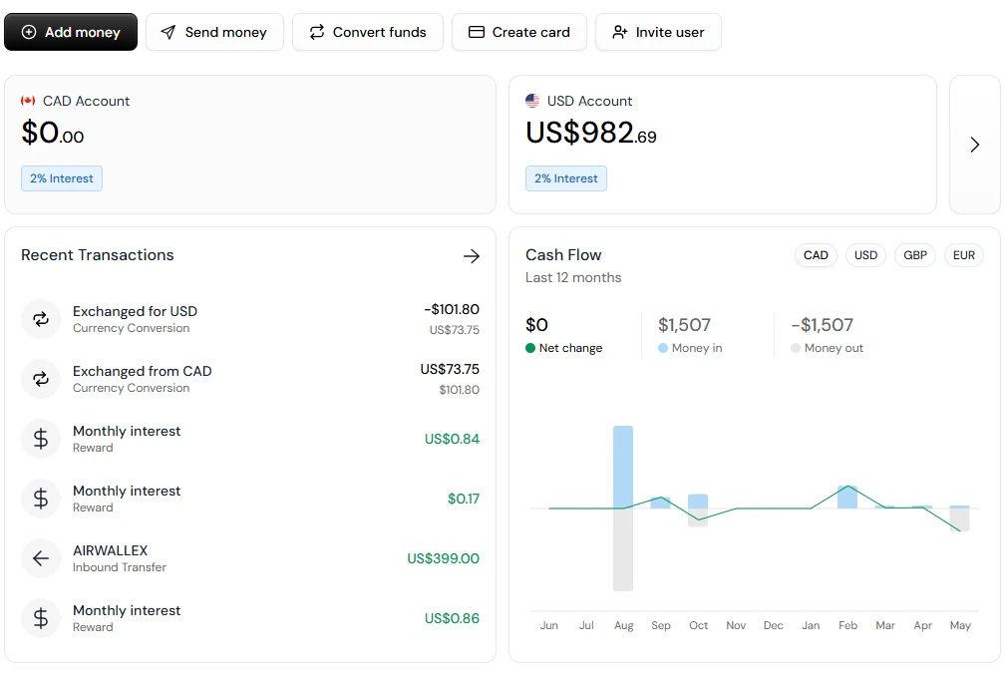Click the left arrow icon for AIRWALLEX transfer

pyautogui.click(x=41, y=558)
